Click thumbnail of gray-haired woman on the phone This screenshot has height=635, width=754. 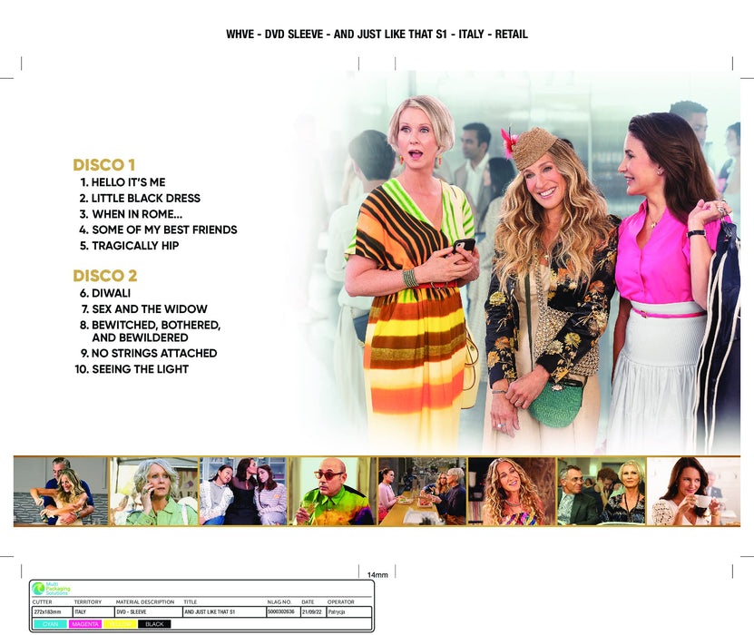point(153,491)
